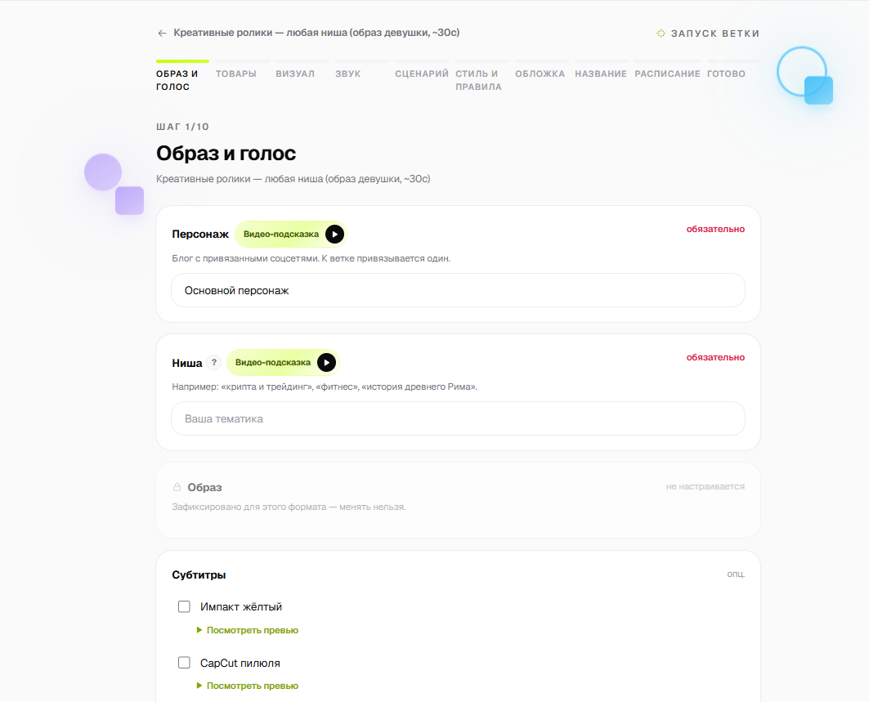Enable the CapCut пилюля subtitle checkbox

(x=184, y=663)
